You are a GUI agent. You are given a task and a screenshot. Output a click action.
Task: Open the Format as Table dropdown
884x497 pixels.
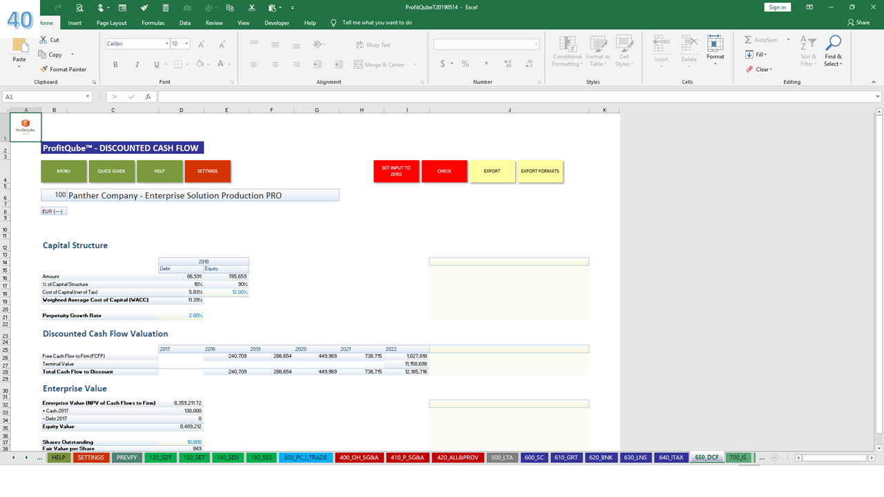tap(597, 52)
